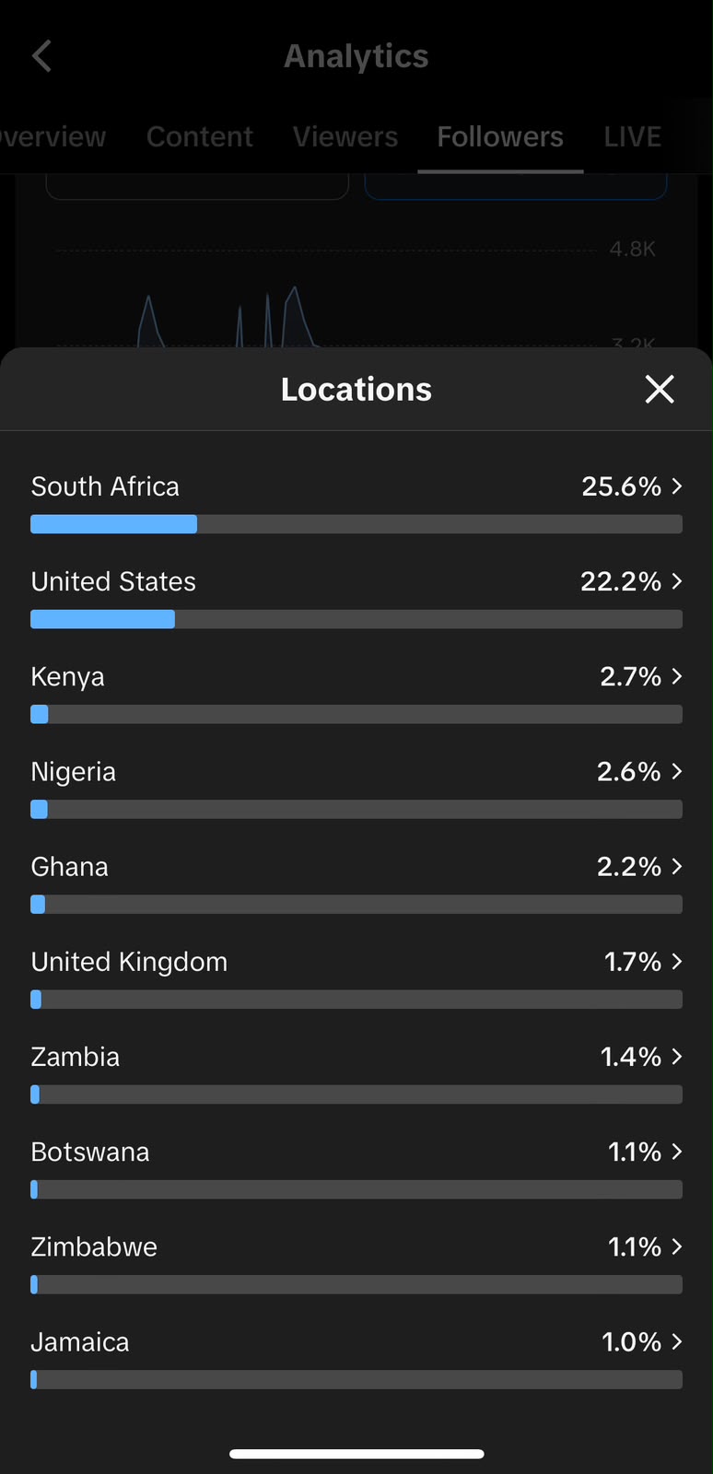Select the Followers tab

tap(500, 136)
